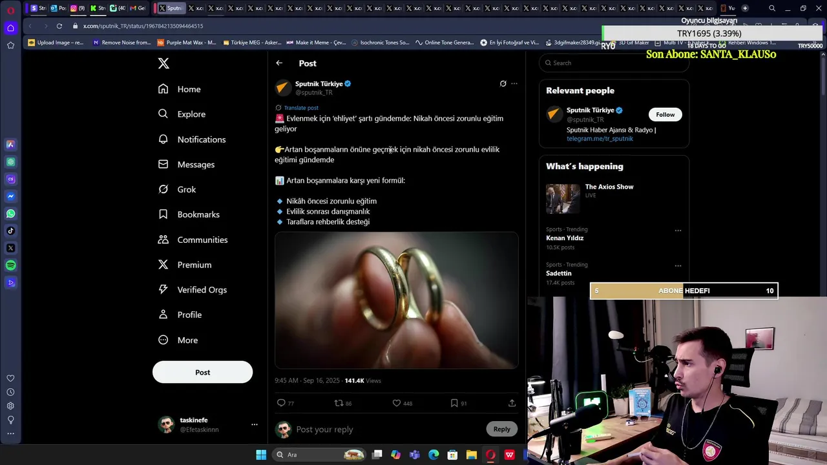Open Opera bookmarks star in sidebar

coord(10,45)
